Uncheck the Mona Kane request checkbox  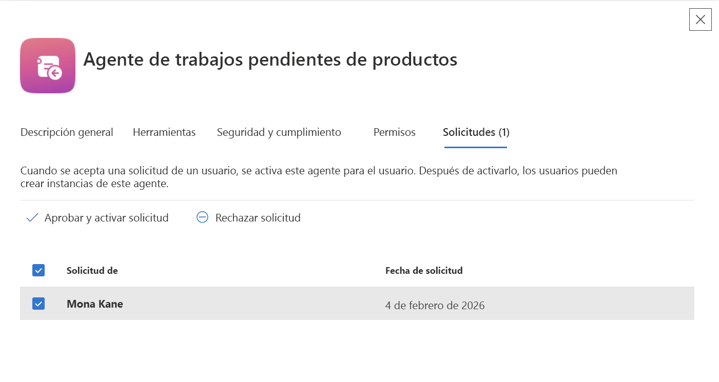coord(38,304)
